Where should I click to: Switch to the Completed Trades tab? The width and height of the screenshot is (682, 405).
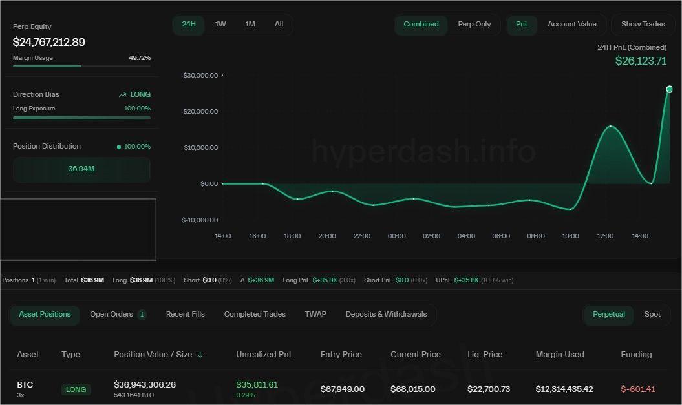[x=255, y=314]
